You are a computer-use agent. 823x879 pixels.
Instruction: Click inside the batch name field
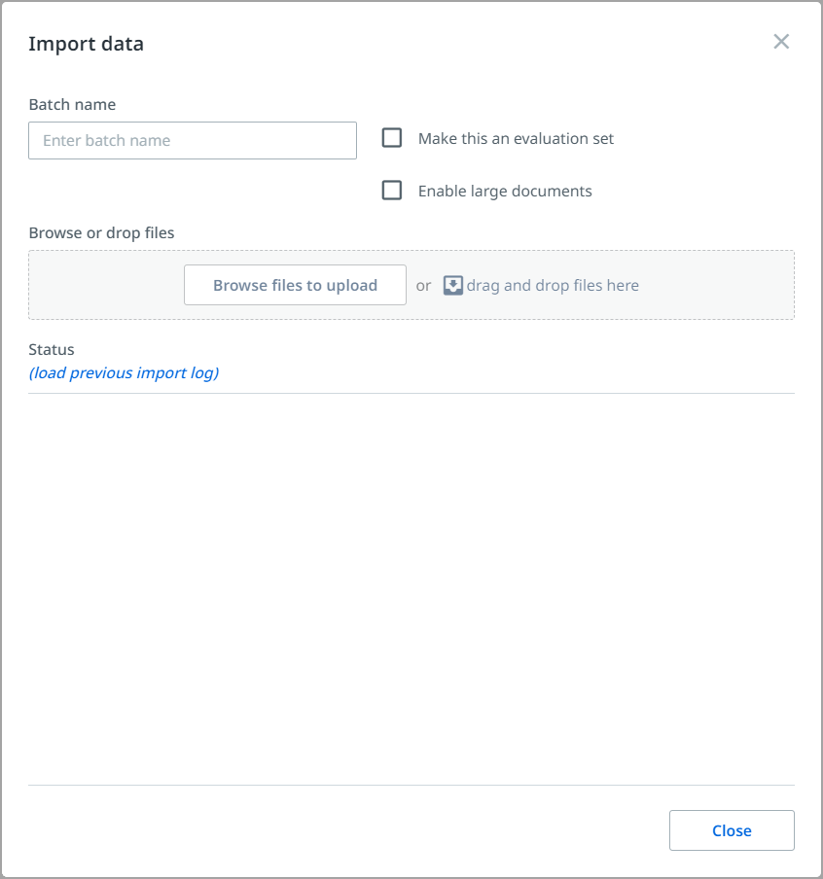click(192, 140)
